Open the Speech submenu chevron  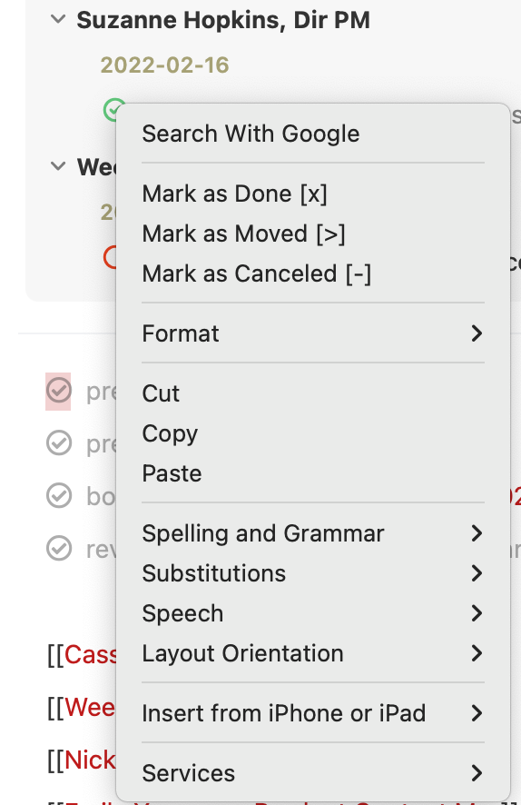click(477, 613)
